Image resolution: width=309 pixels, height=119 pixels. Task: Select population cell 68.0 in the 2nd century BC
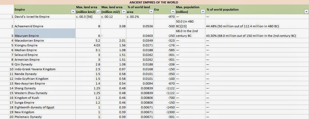(190, 33)
